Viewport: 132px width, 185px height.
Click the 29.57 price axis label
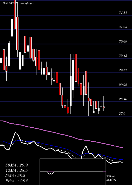pos(123,70)
